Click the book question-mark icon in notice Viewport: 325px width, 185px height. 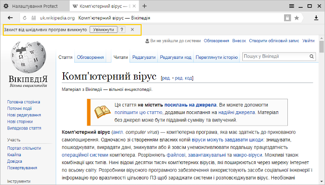point(103,112)
